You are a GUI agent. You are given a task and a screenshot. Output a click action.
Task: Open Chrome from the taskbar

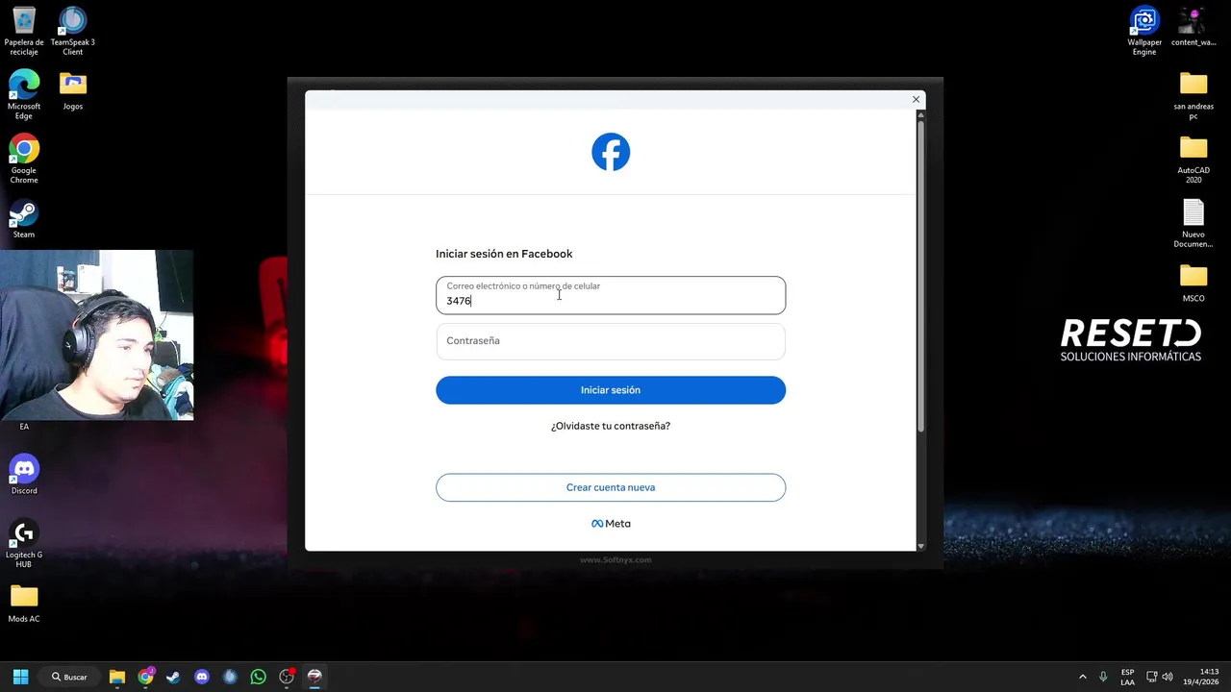[x=145, y=677]
